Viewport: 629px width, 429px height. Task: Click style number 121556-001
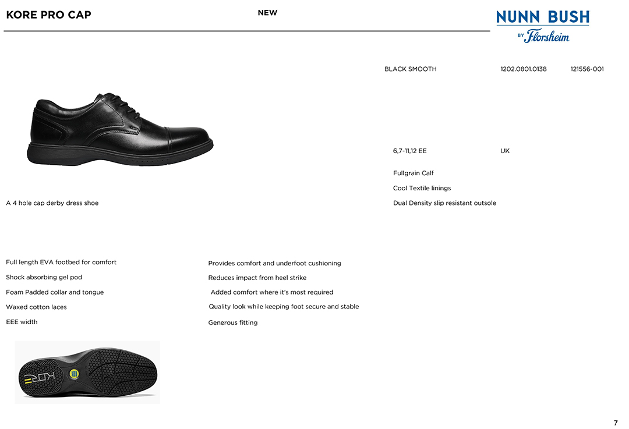coord(587,69)
